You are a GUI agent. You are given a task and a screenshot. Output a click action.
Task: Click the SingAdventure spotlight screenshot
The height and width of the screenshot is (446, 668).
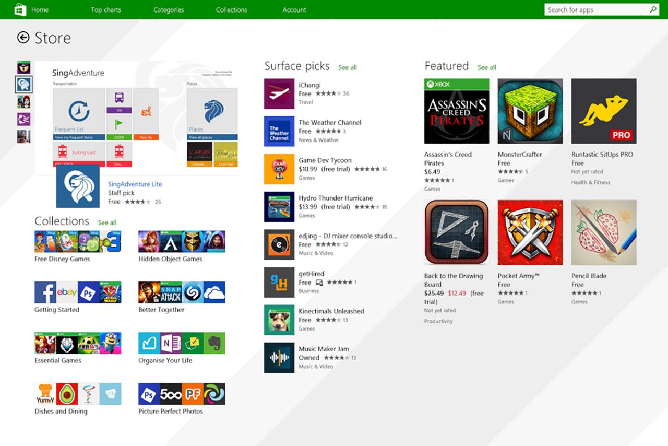coord(136,118)
